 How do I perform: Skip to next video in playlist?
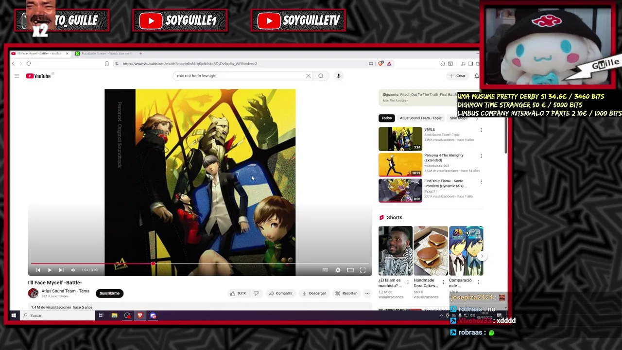[61, 270]
